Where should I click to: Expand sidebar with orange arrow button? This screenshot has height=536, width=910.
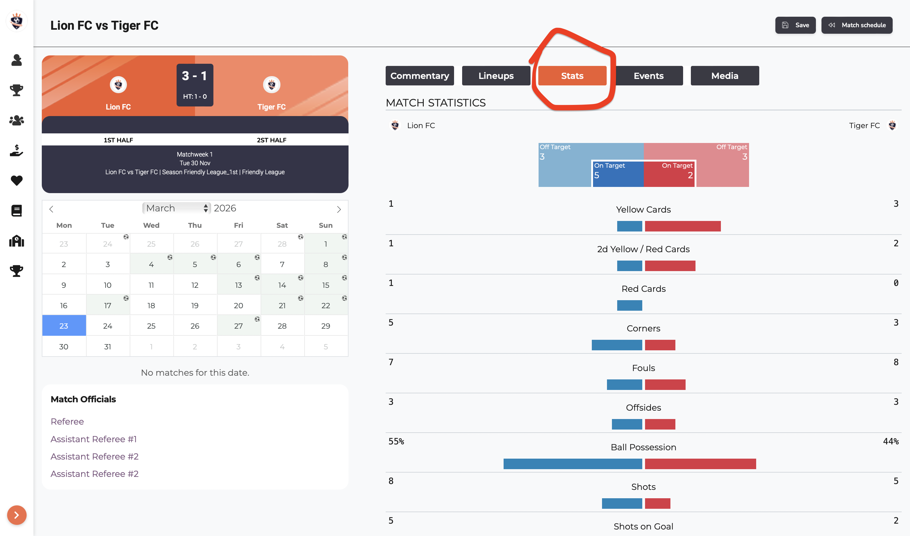click(17, 515)
